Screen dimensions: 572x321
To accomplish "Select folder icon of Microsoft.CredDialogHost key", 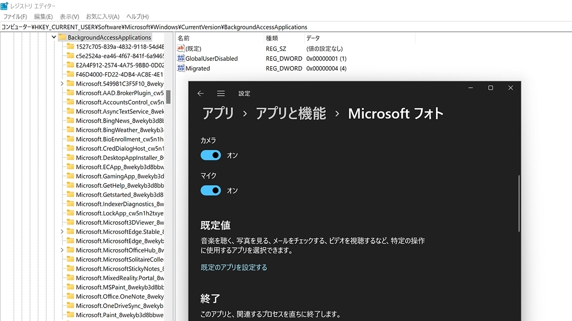I will coord(70,148).
